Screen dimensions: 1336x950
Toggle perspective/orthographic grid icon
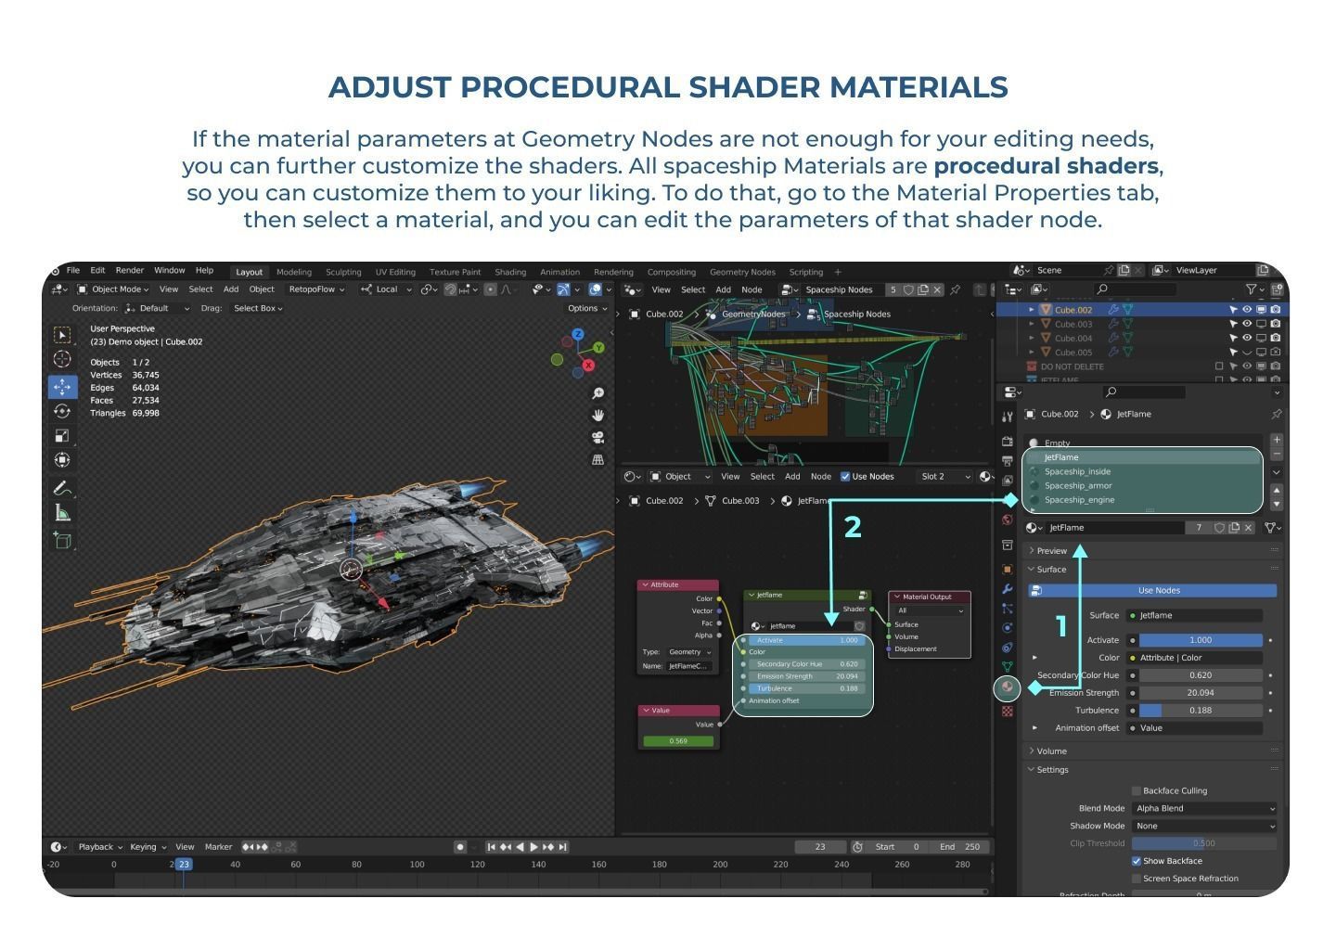(598, 459)
